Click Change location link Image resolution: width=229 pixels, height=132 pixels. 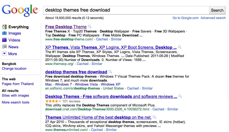pos(14,69)
